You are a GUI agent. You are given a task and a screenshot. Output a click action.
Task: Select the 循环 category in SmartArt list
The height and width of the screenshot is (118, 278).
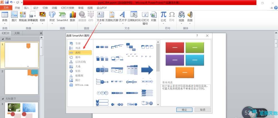click(78, 57)
